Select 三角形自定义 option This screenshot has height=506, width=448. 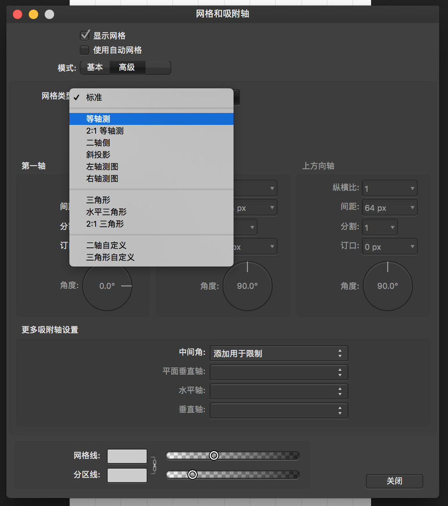151,257
